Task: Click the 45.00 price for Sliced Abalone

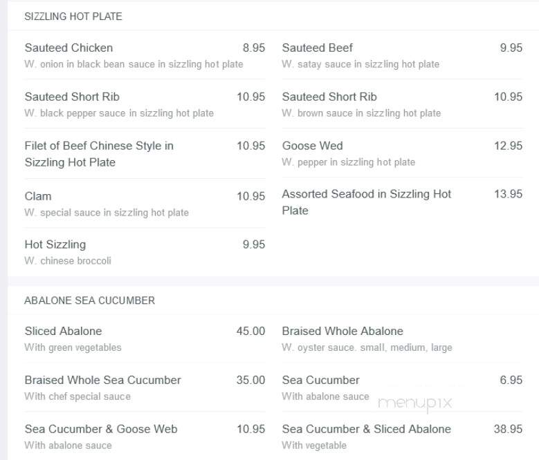Action: (x=250, y=331)
